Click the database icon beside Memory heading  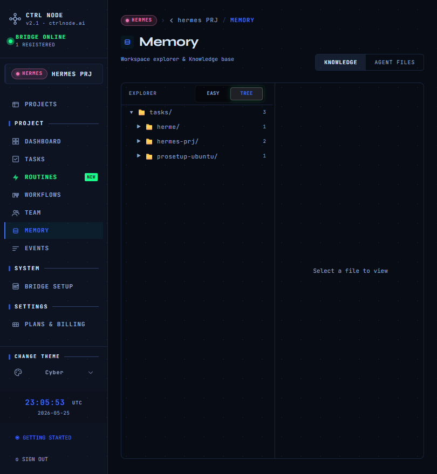[127, 42]
